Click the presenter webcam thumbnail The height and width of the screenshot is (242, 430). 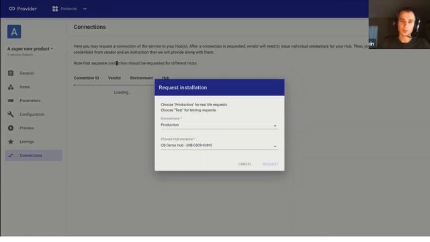(x=399, y=24)
